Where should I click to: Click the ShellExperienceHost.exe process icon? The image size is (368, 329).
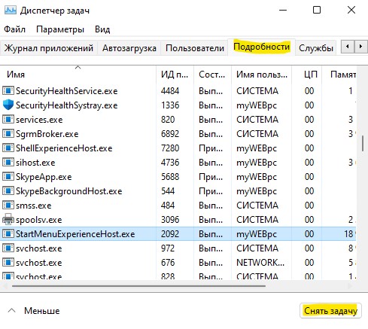click(8, 148)
